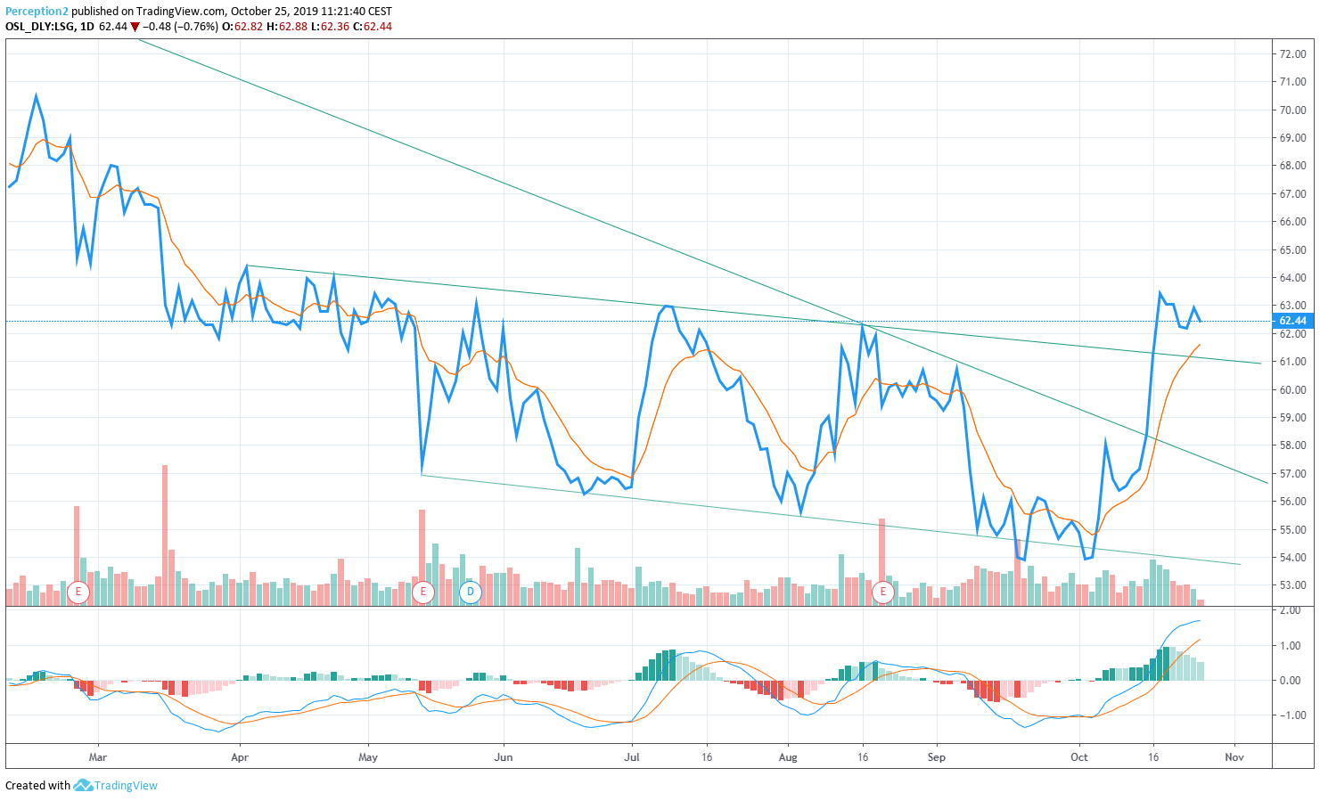Open the earnings E marker before Mar
This screenshot has width=1320, height=801.
click(x=78, y=592)
